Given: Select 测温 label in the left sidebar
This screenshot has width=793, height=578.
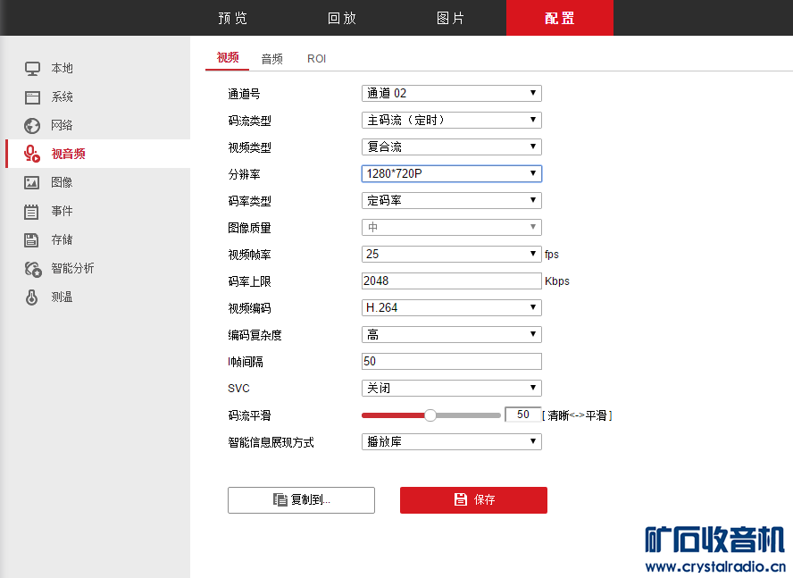Looking at the screenshot, I should [62, 297].
